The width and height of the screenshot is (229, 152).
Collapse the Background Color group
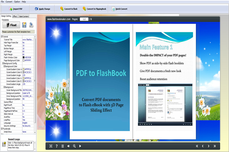(x=4, y=66)
